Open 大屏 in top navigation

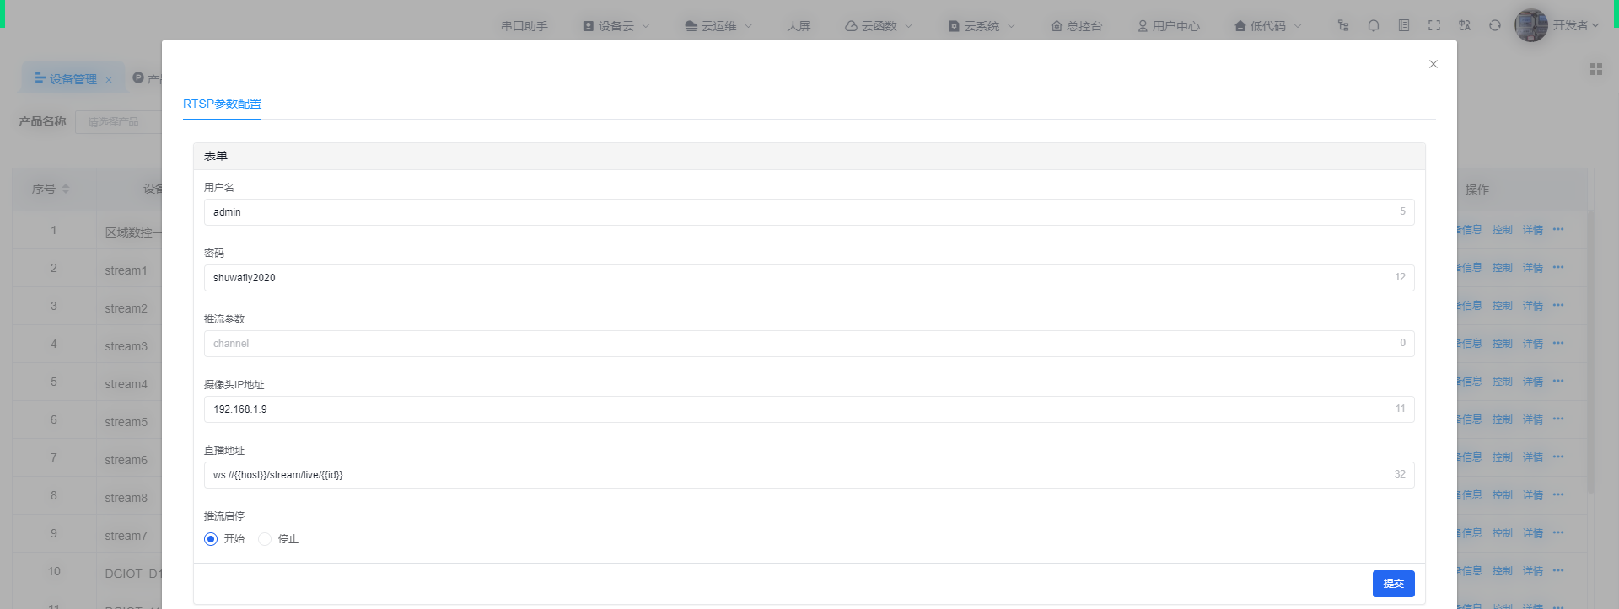click(x=799, y=26)
